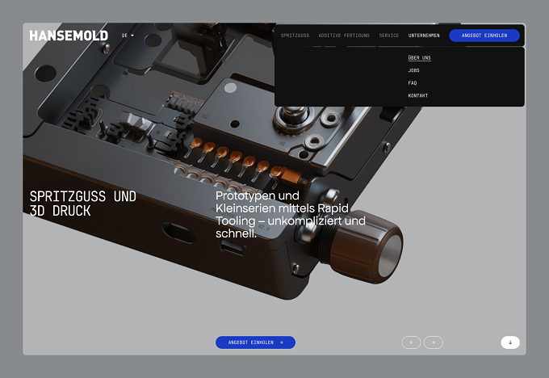
Task: Open the FAQ submenu link
Action: (412, 82)
